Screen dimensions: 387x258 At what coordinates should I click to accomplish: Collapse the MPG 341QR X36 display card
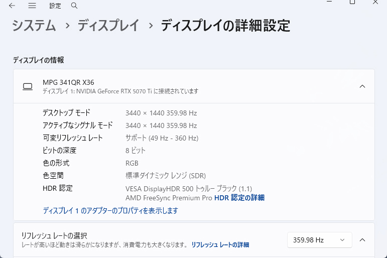pos(362,86)
